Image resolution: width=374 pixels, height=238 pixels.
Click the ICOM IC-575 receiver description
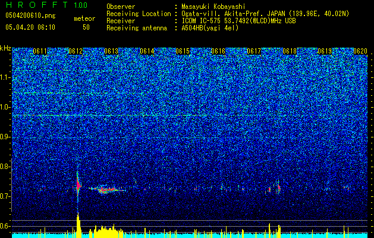(x=238, y=21)
